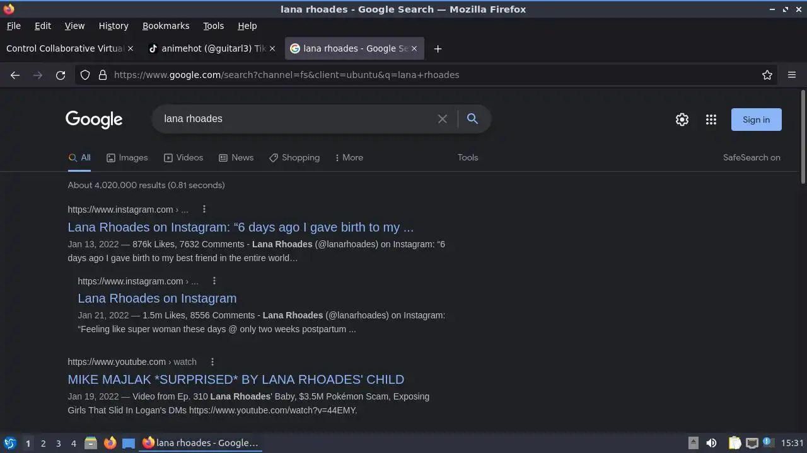Close the lana rhoades Google tab

point(414,48)
